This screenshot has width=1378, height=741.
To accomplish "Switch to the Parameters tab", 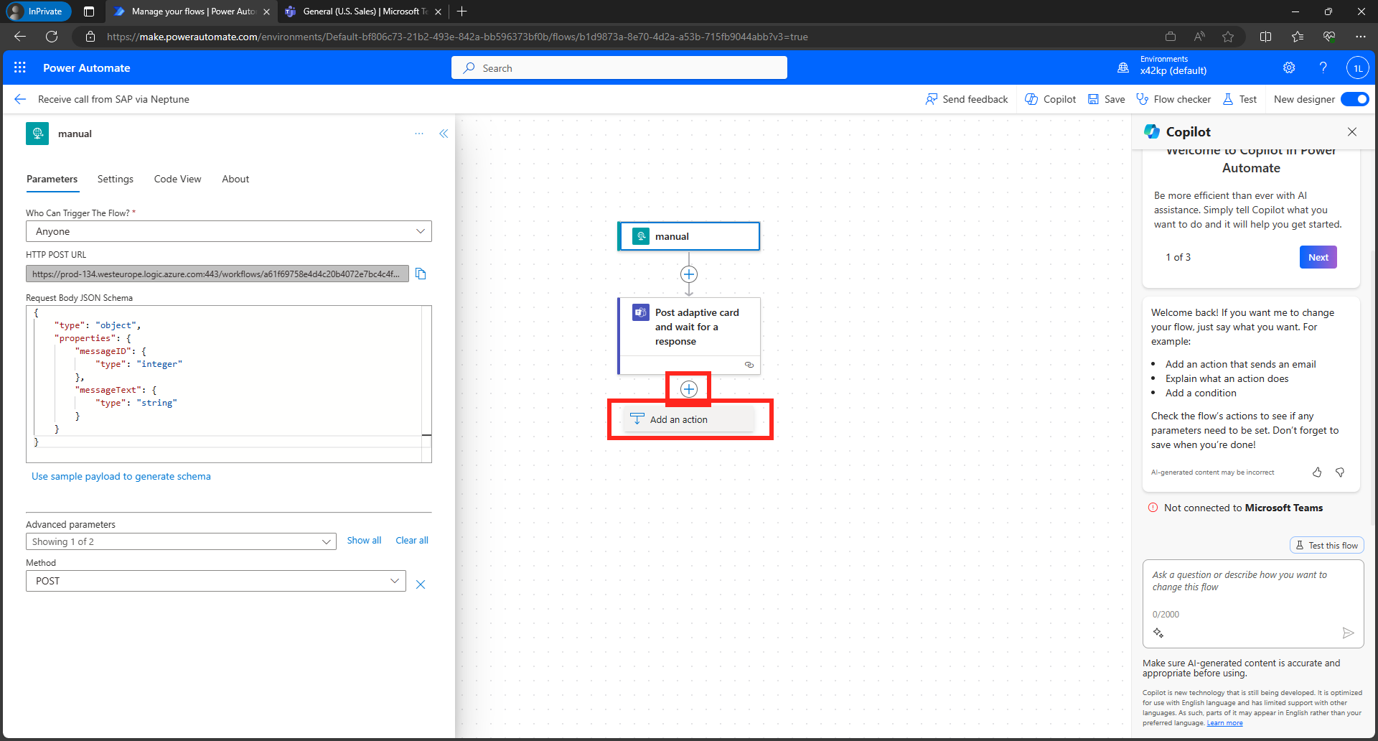I will 52,179.
